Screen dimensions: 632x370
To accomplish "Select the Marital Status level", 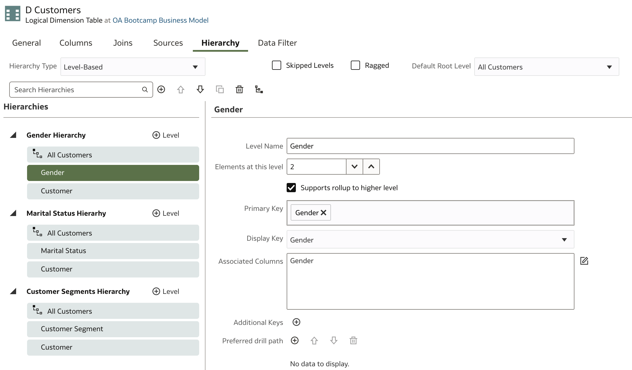I will pyautogui.click(x=113, y=251).
